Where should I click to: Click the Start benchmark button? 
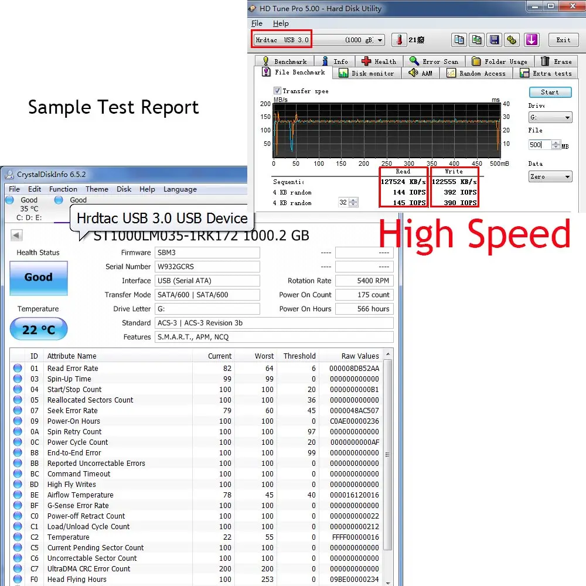(550, 92)
